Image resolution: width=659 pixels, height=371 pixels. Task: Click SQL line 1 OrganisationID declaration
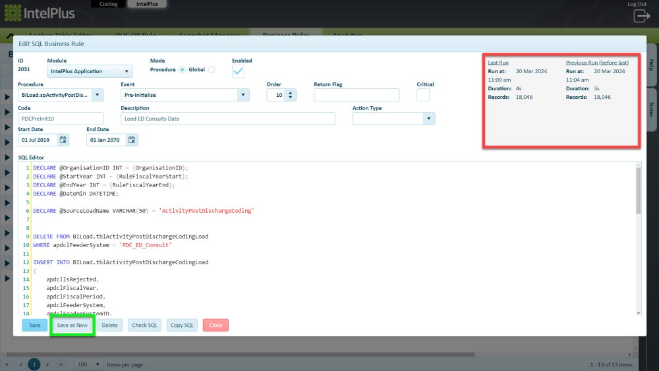[x=111, y=168]
